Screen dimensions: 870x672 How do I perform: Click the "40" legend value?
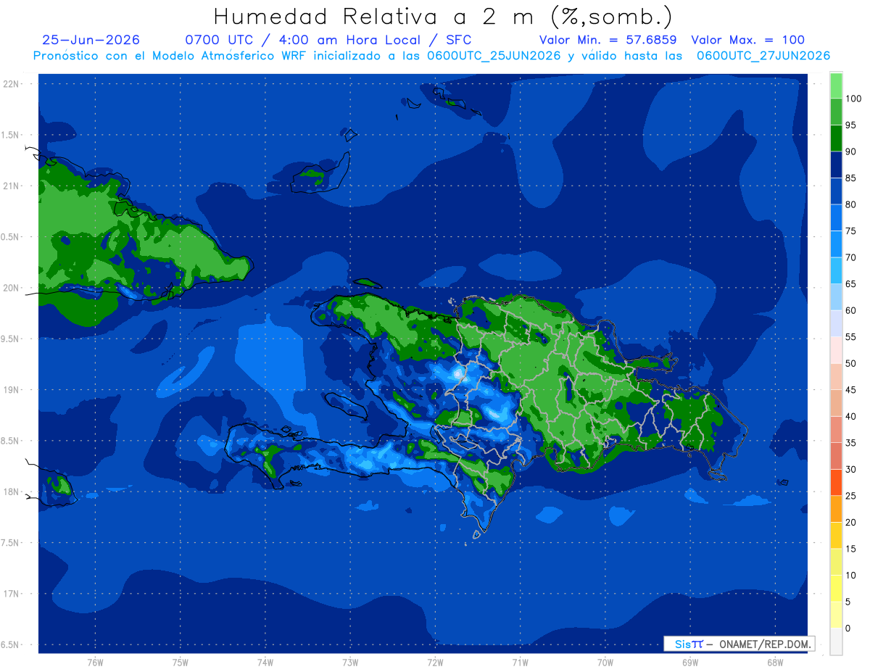click(850, 417)
